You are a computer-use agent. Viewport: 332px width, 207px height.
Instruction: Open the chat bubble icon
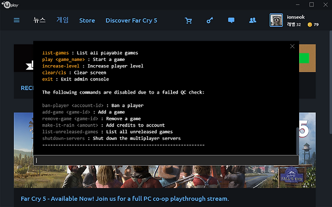[231, 20]
